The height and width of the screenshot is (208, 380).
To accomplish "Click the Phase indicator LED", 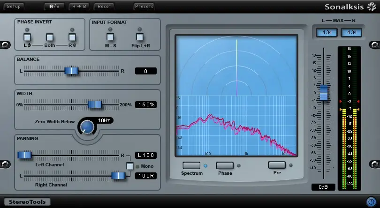I will click(x=239, y=166).
